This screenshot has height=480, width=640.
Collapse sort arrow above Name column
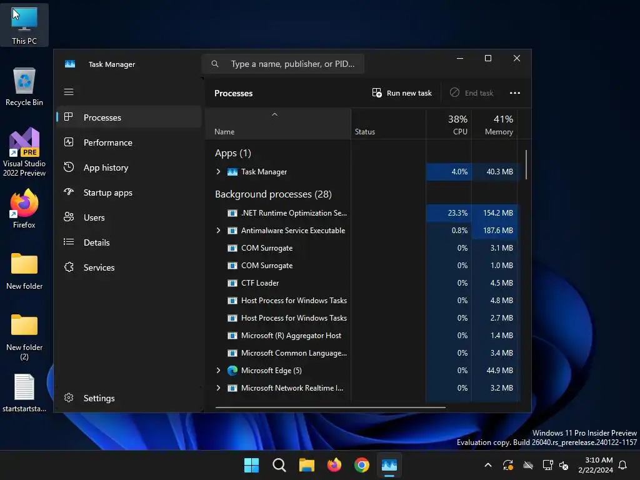[275, 115]
